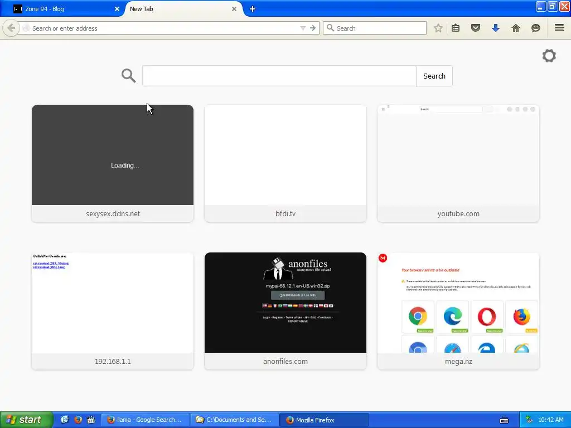
Task: Launch Firefox from quick launch icon
Action: tap(78, 420)
